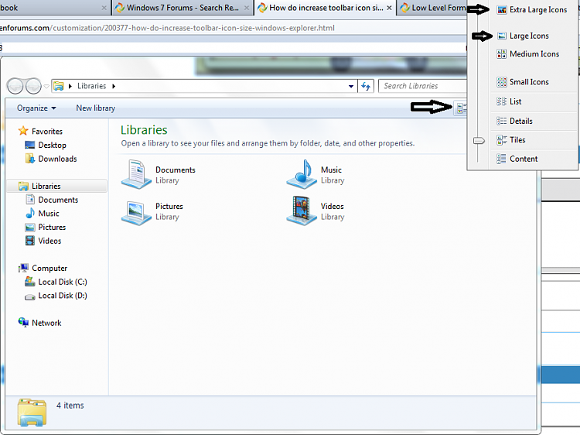Image resolution: width=580 pixels, height=435 pixels.
Task: Click the Network icon in sidebar
Action: pos(23,323)
